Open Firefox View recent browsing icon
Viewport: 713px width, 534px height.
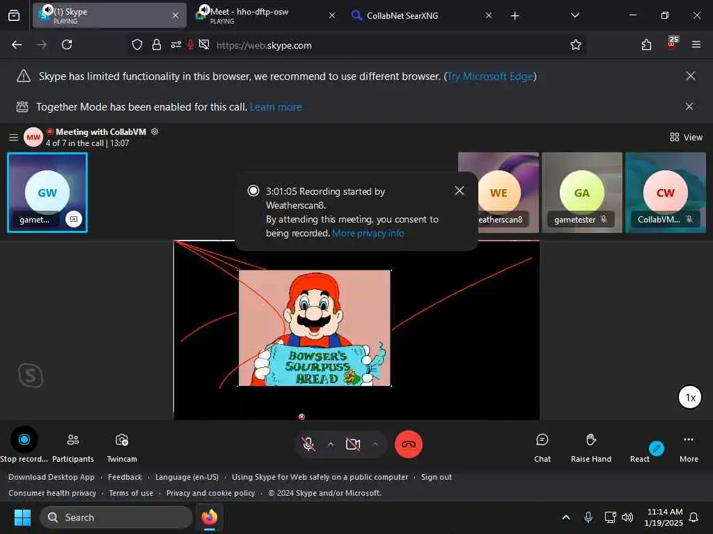coord(14,16)
